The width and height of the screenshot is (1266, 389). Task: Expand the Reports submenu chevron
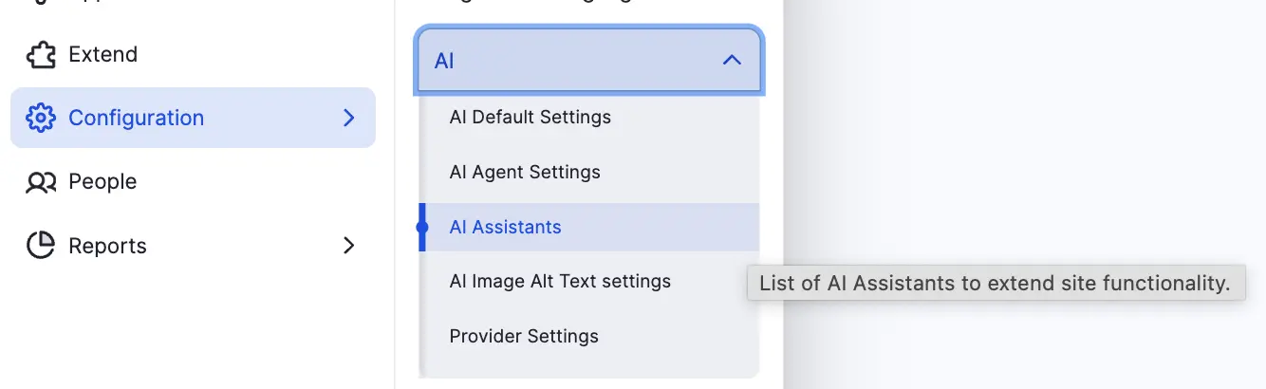[348, 246]
